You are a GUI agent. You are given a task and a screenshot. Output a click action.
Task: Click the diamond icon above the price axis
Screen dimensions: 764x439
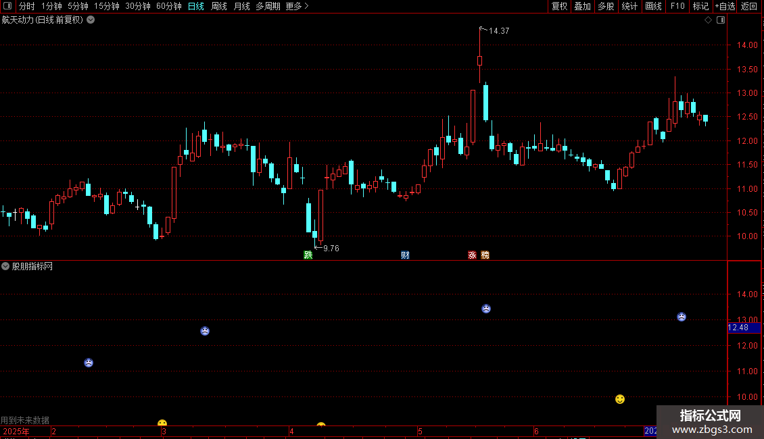tap(708, 20)
